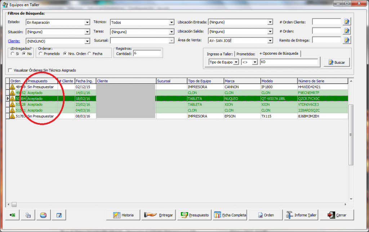Click the copy documents icon button
The image size is (369, 232).
click(x=28, y=215)
